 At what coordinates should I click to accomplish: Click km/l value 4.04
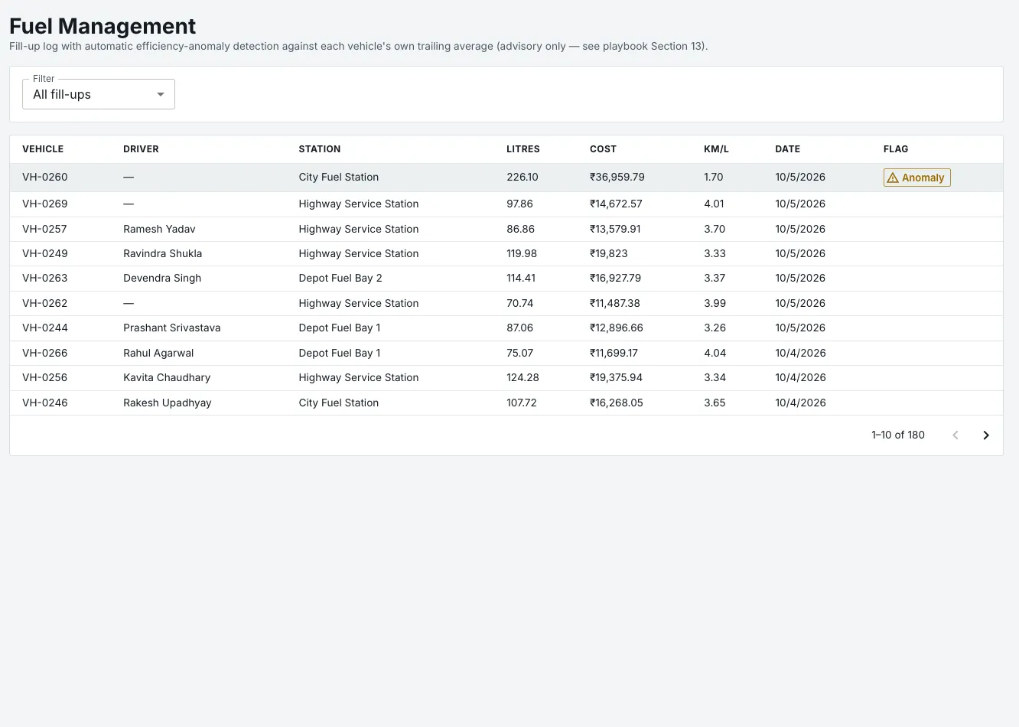click(x=715, y=353)
